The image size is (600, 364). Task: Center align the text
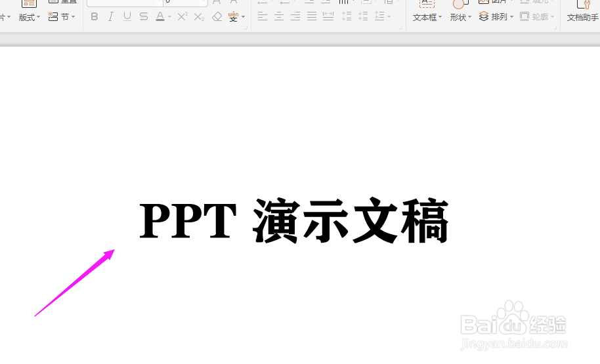279,16
